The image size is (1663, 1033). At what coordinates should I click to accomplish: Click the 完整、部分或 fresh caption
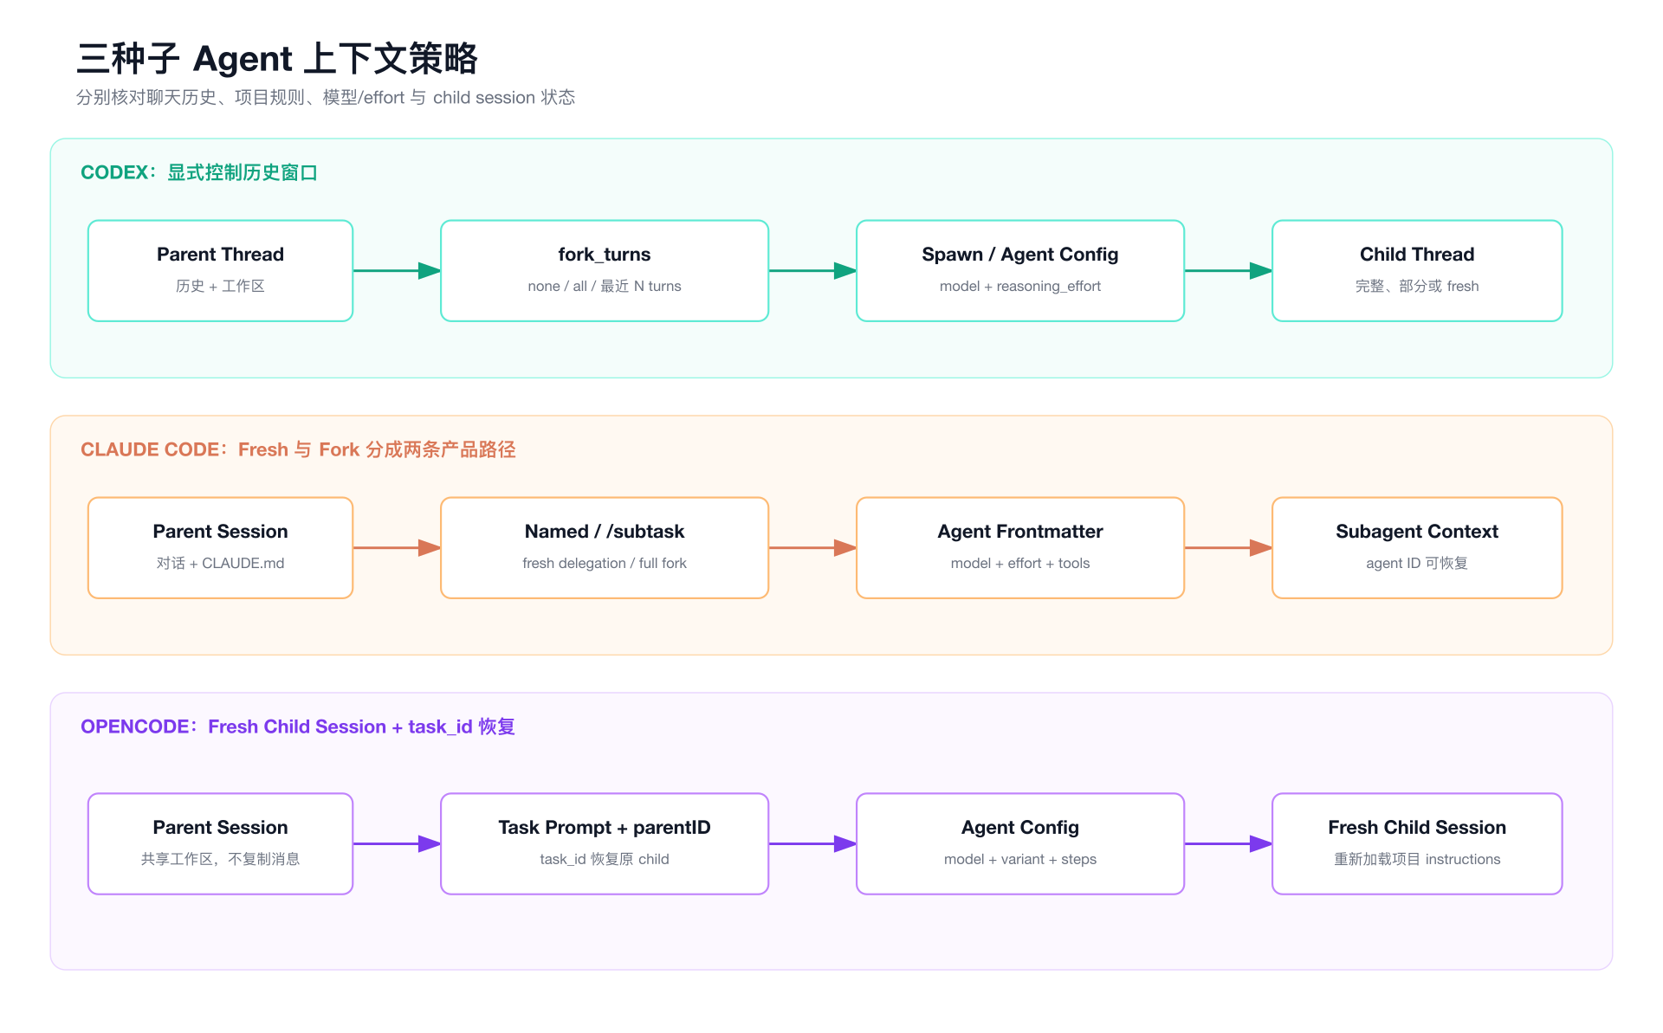(x=1417, y=287)
